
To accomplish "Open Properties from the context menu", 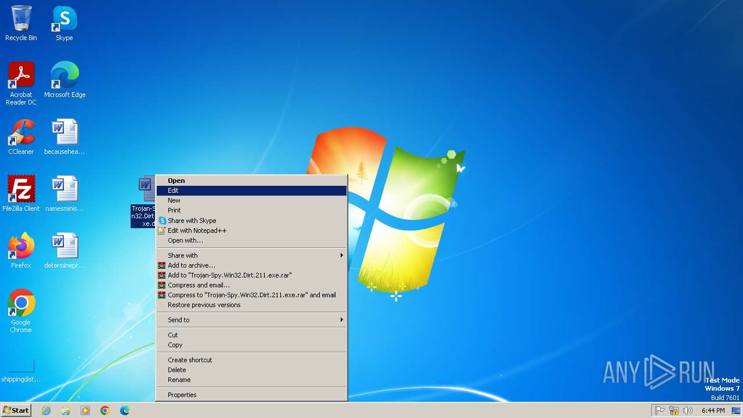I will point(251,395).
